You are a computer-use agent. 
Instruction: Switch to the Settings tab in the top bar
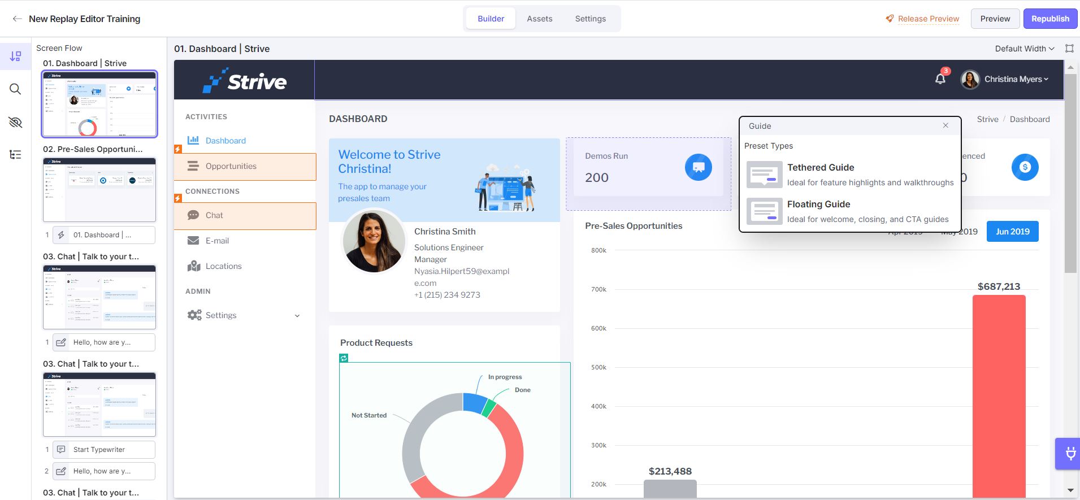coord(591,19)
